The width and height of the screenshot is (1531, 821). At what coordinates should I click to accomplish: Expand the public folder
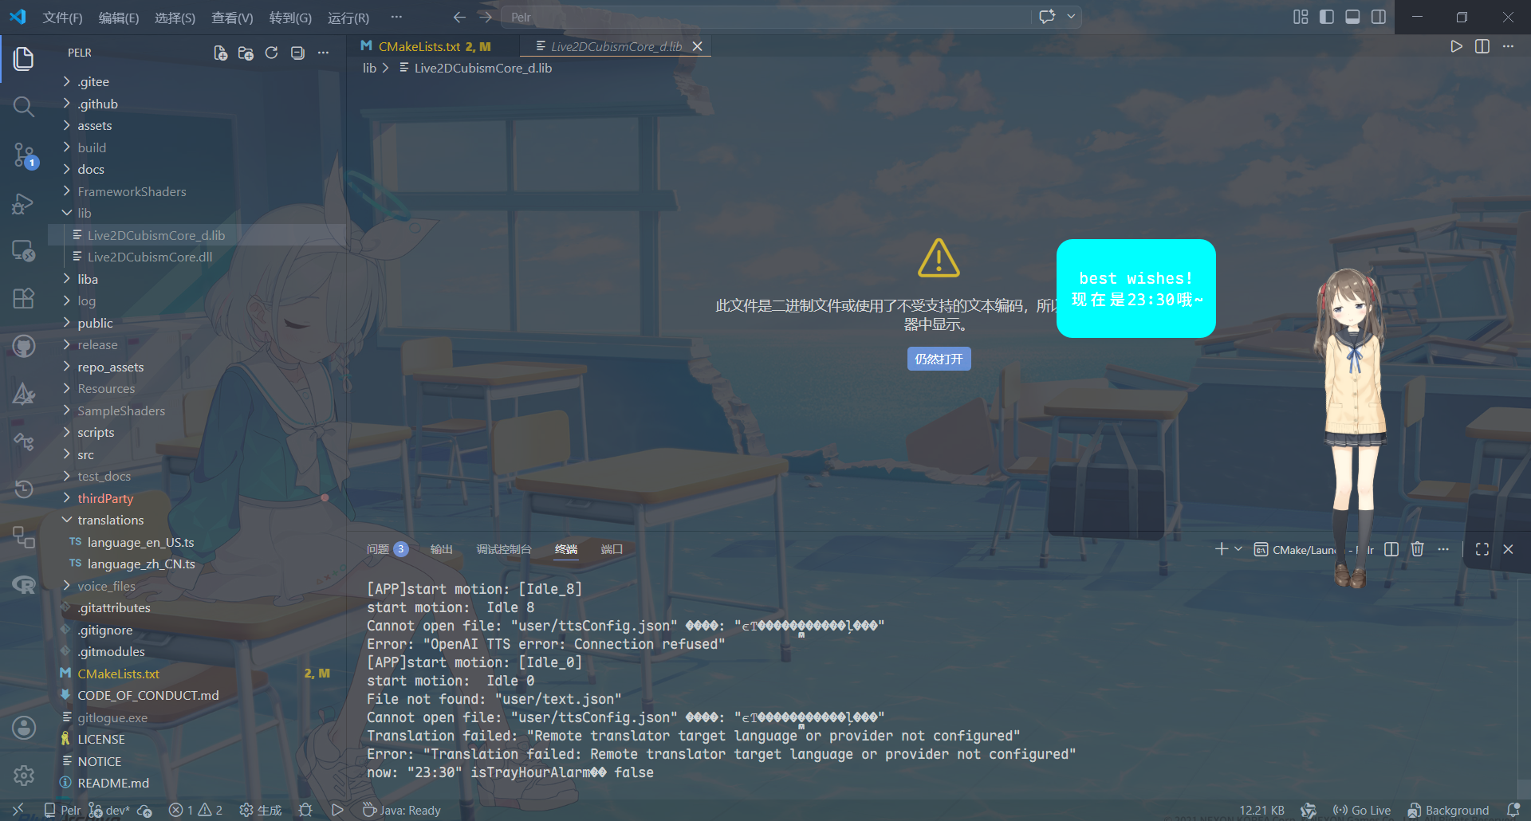point(95,323)
